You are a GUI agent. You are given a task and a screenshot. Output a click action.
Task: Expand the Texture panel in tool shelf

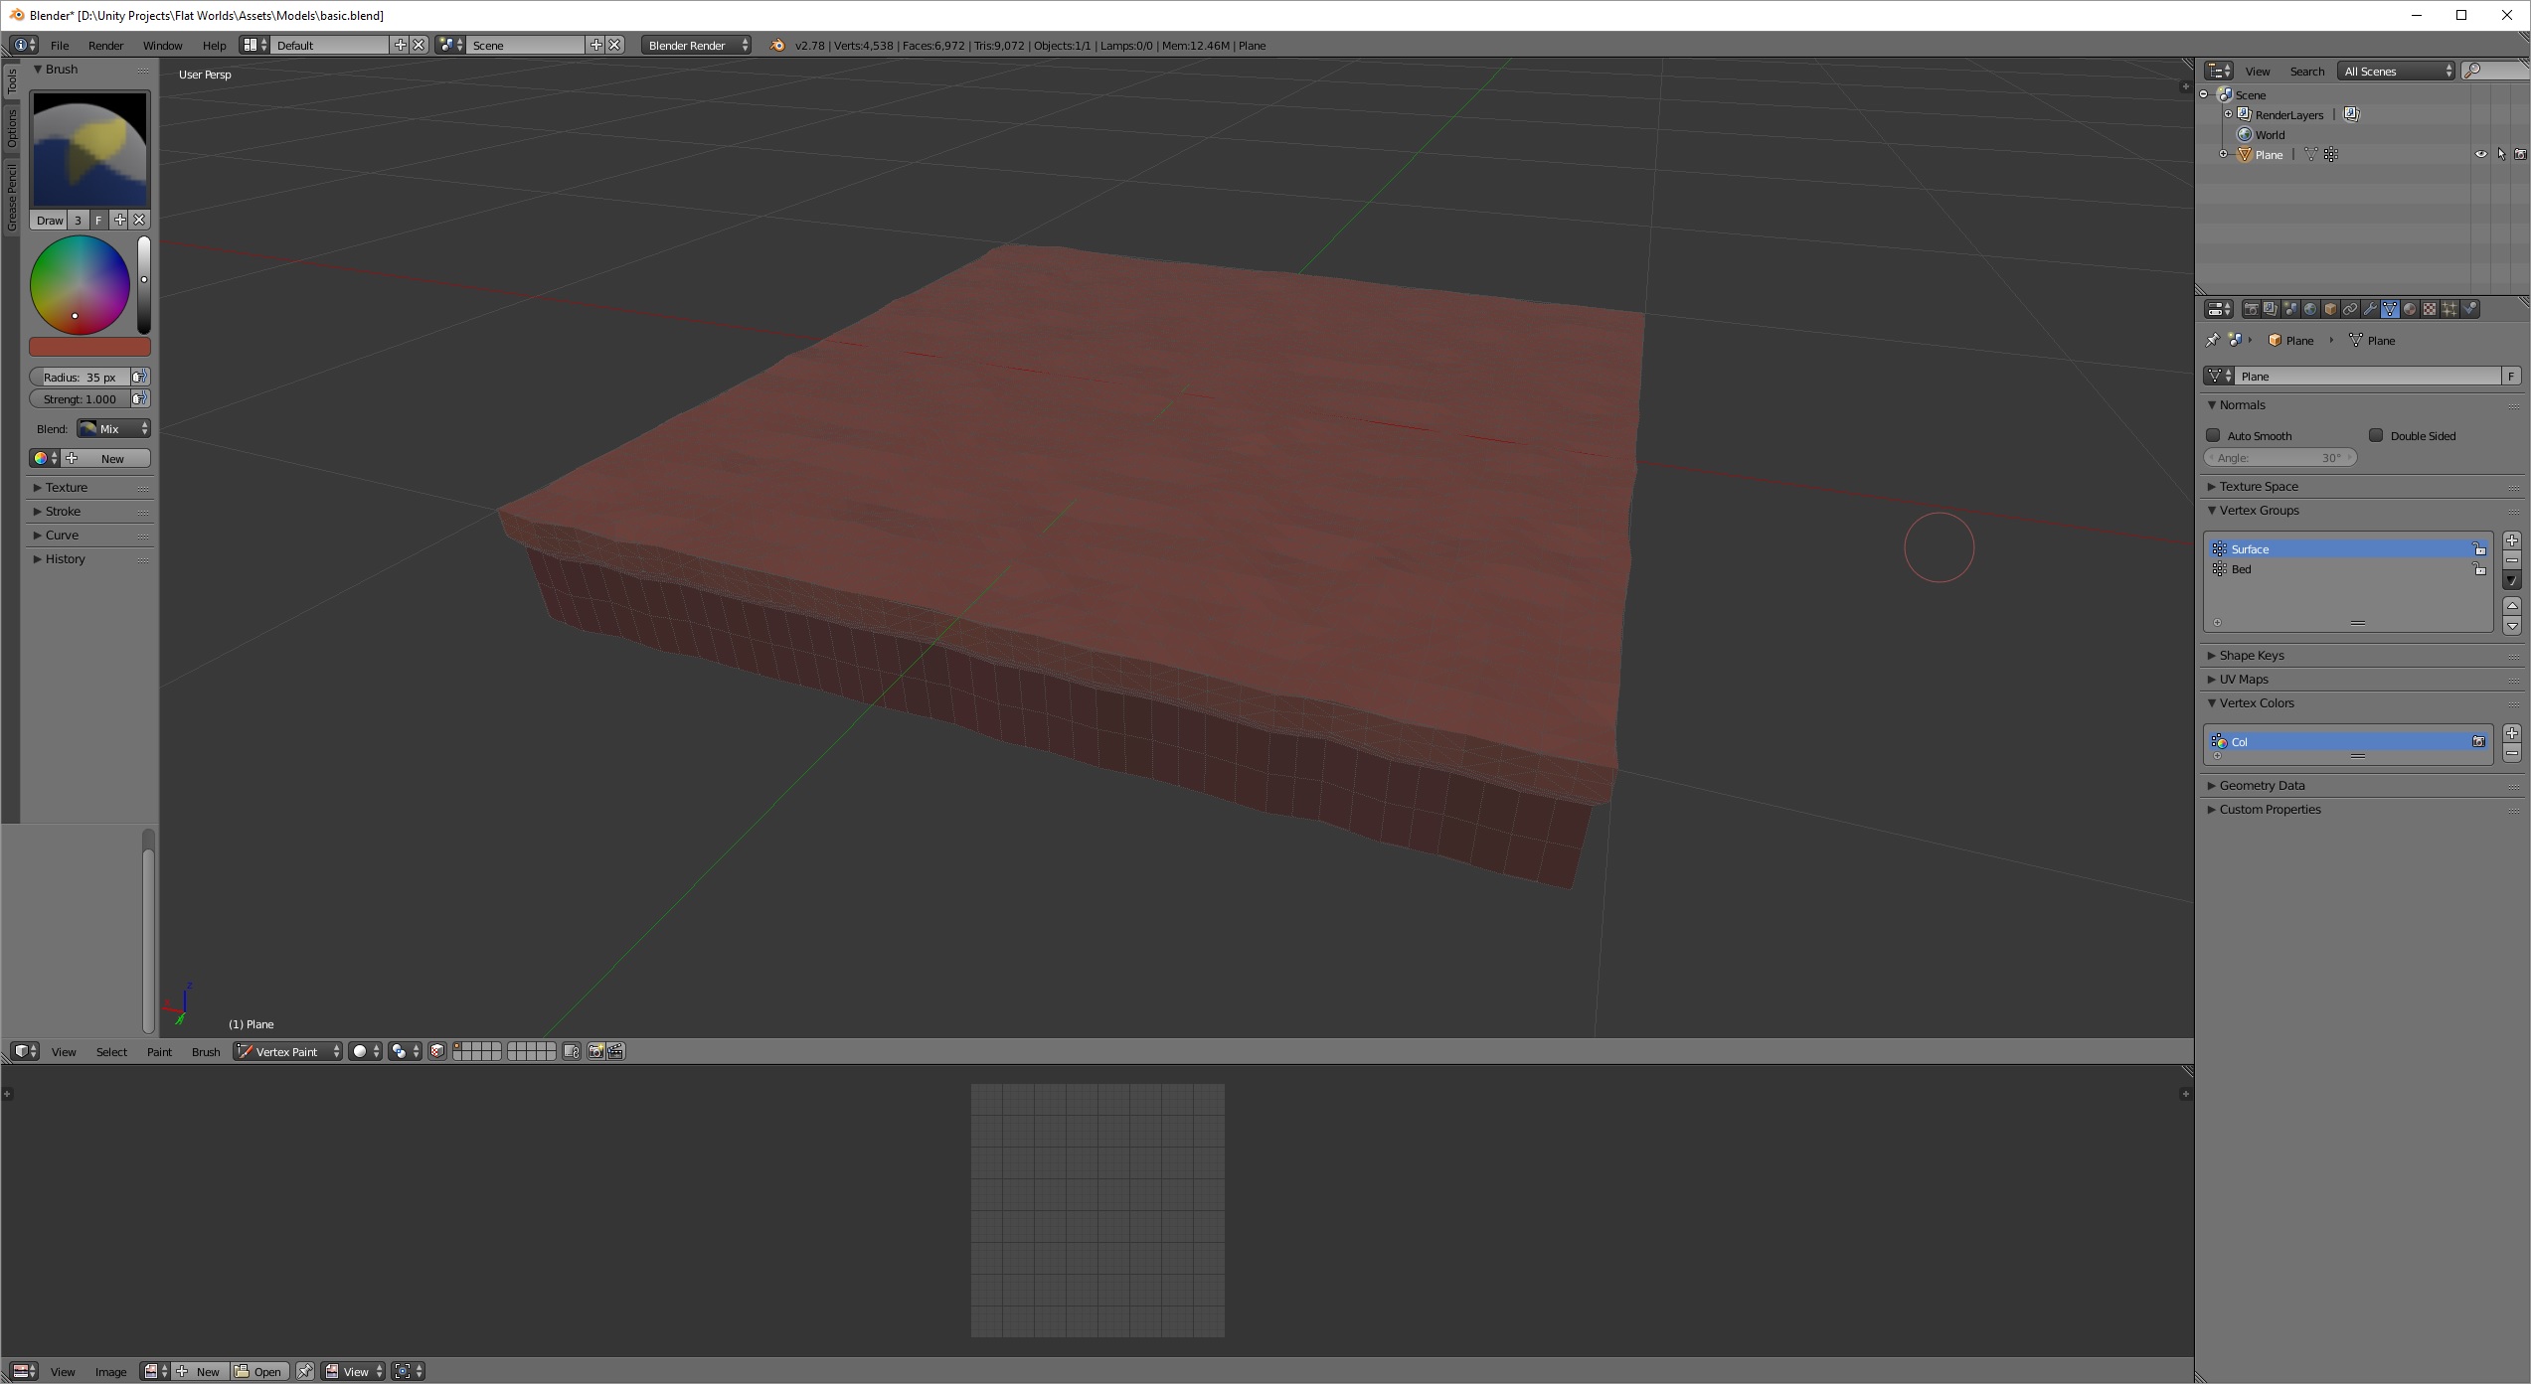(67, 487)
